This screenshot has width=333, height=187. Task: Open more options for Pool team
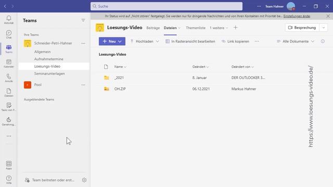click(x=83, y=85)
